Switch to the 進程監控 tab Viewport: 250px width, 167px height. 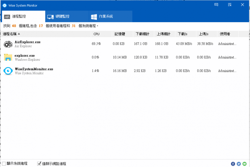point(24,16)
